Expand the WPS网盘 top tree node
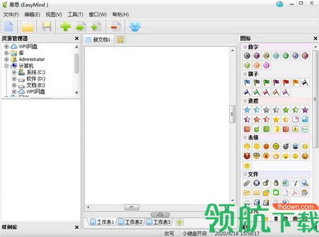 click(6, 47)
